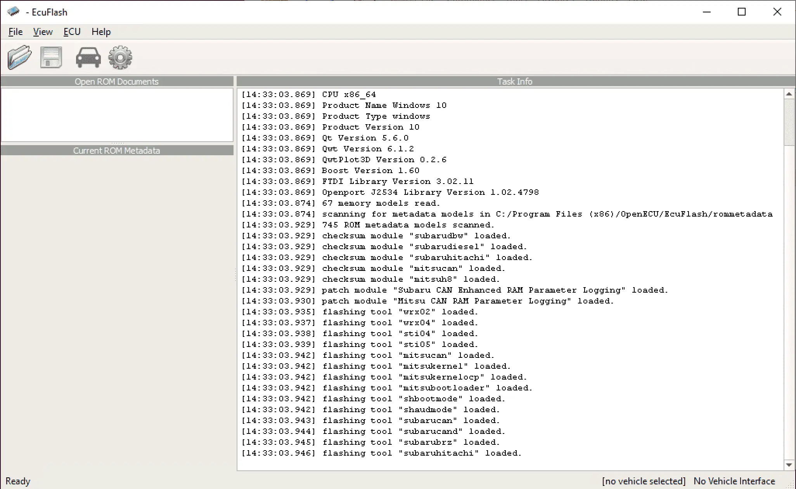Viewport: 796px width, 489px height.
Task: Click the log line "Product Name Windows 10"
Action: (x=344, y=105)
